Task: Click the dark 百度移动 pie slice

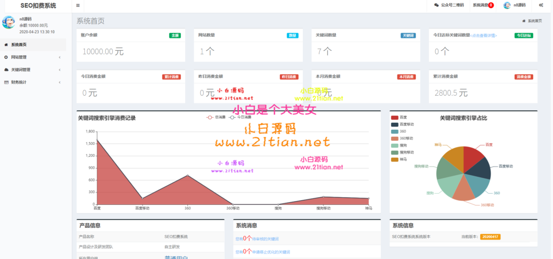Action: 480,169
